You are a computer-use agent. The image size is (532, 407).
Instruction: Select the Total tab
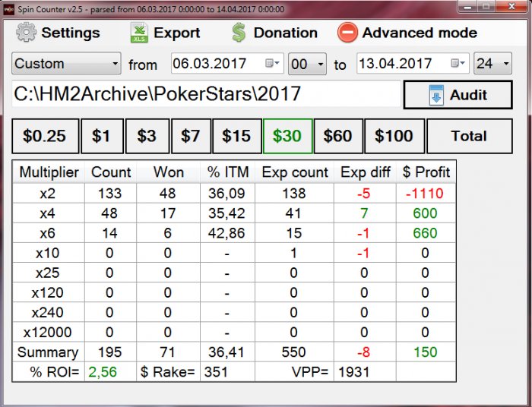470,136
